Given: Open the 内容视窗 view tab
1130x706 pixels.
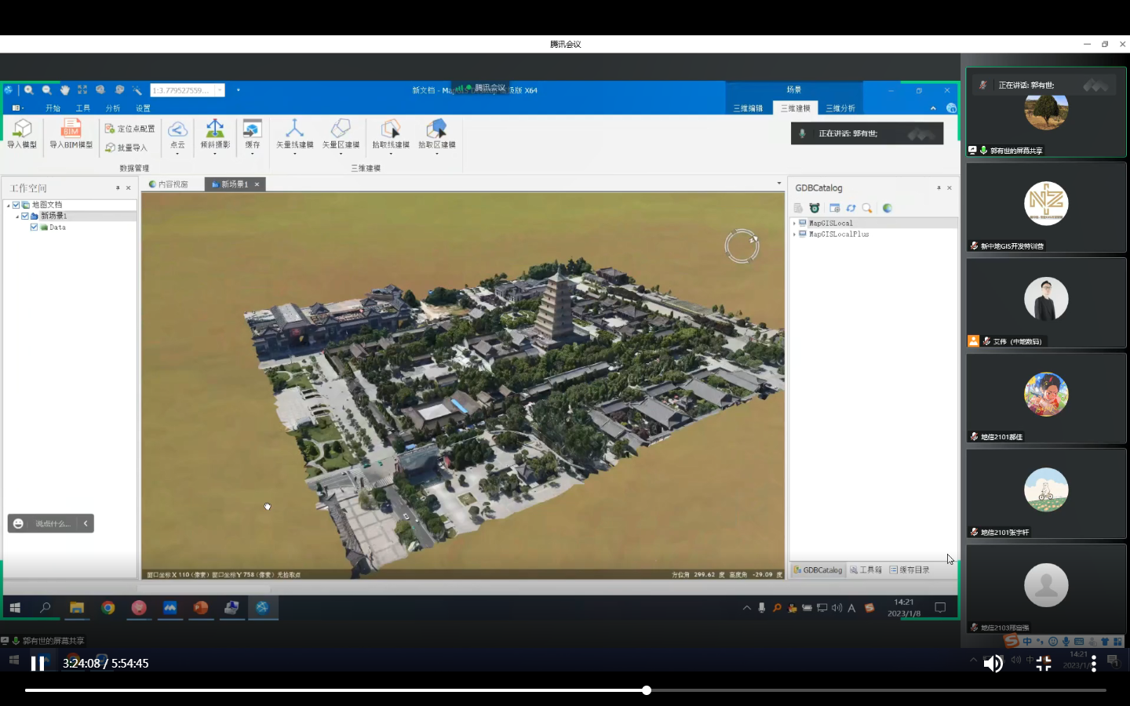Looking at the screenshot, I should coord(169,184).
